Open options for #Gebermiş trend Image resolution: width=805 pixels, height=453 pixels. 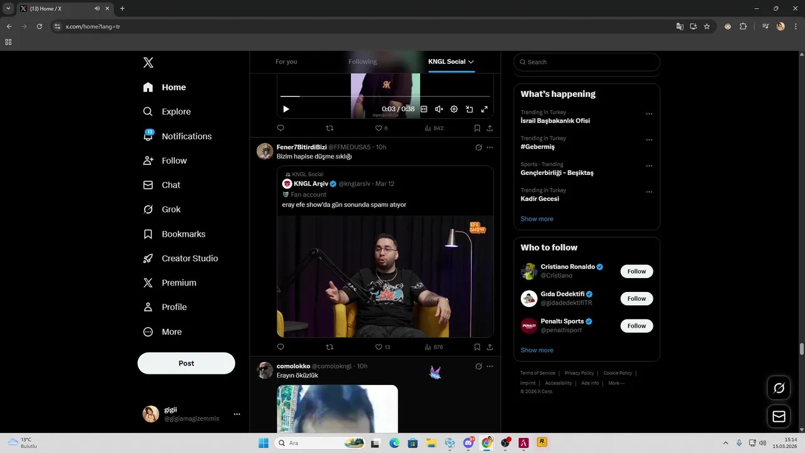(649, 140)
